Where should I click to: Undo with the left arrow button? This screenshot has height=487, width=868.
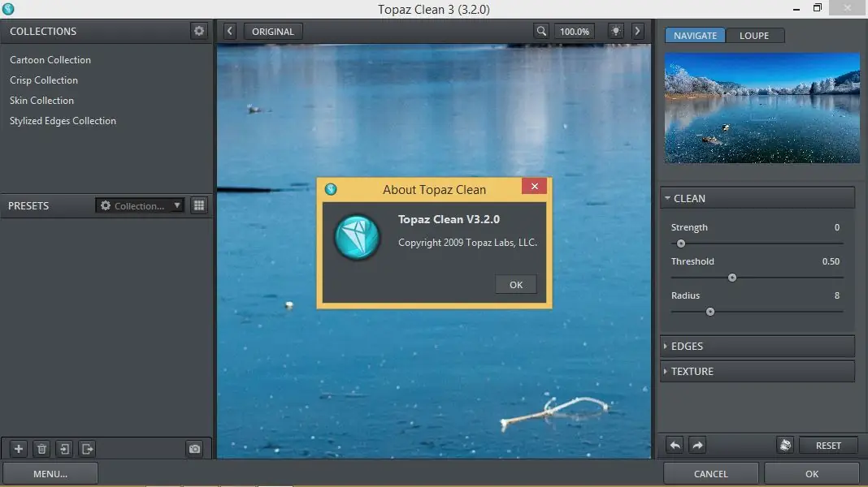coord(675,445)
